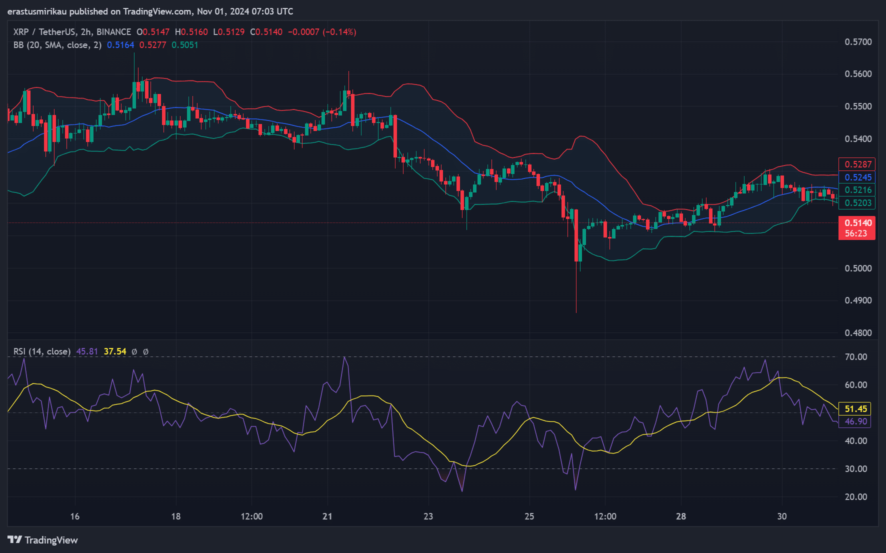Click the current price label 0.5140
This screenshot has height=553, width=886.
pyautogui.click(x=857, y=223)
